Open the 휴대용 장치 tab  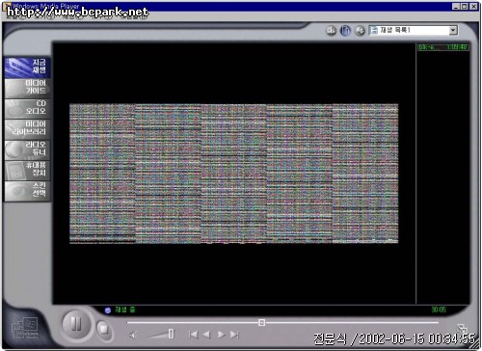[x=28, y=170]
